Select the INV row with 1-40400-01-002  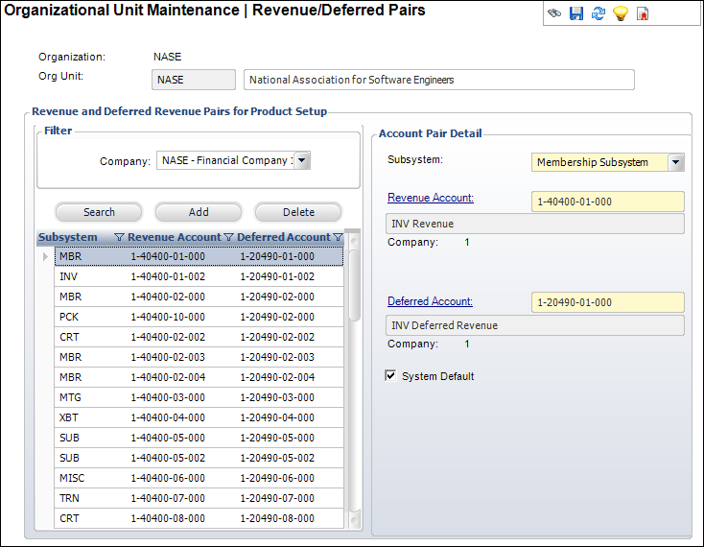(199, 276)
